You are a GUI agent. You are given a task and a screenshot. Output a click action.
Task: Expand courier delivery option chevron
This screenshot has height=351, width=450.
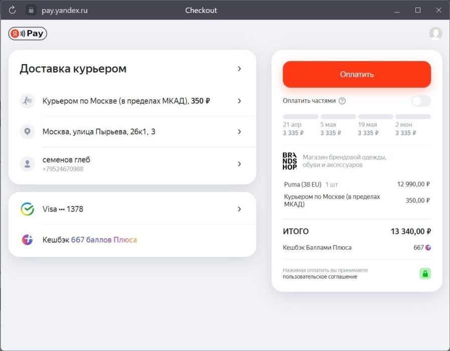[x=239, y=101]
